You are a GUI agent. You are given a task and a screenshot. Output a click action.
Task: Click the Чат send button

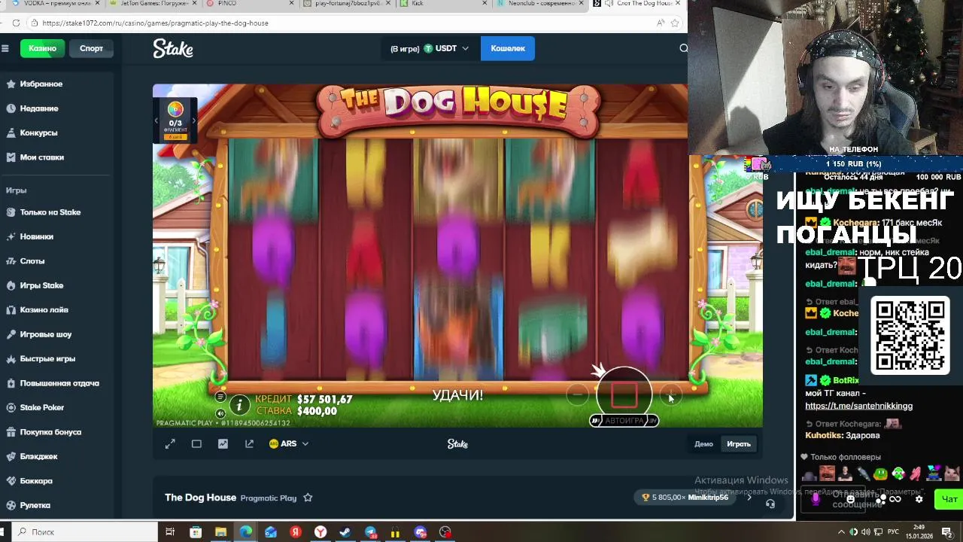tap(949, 499)
